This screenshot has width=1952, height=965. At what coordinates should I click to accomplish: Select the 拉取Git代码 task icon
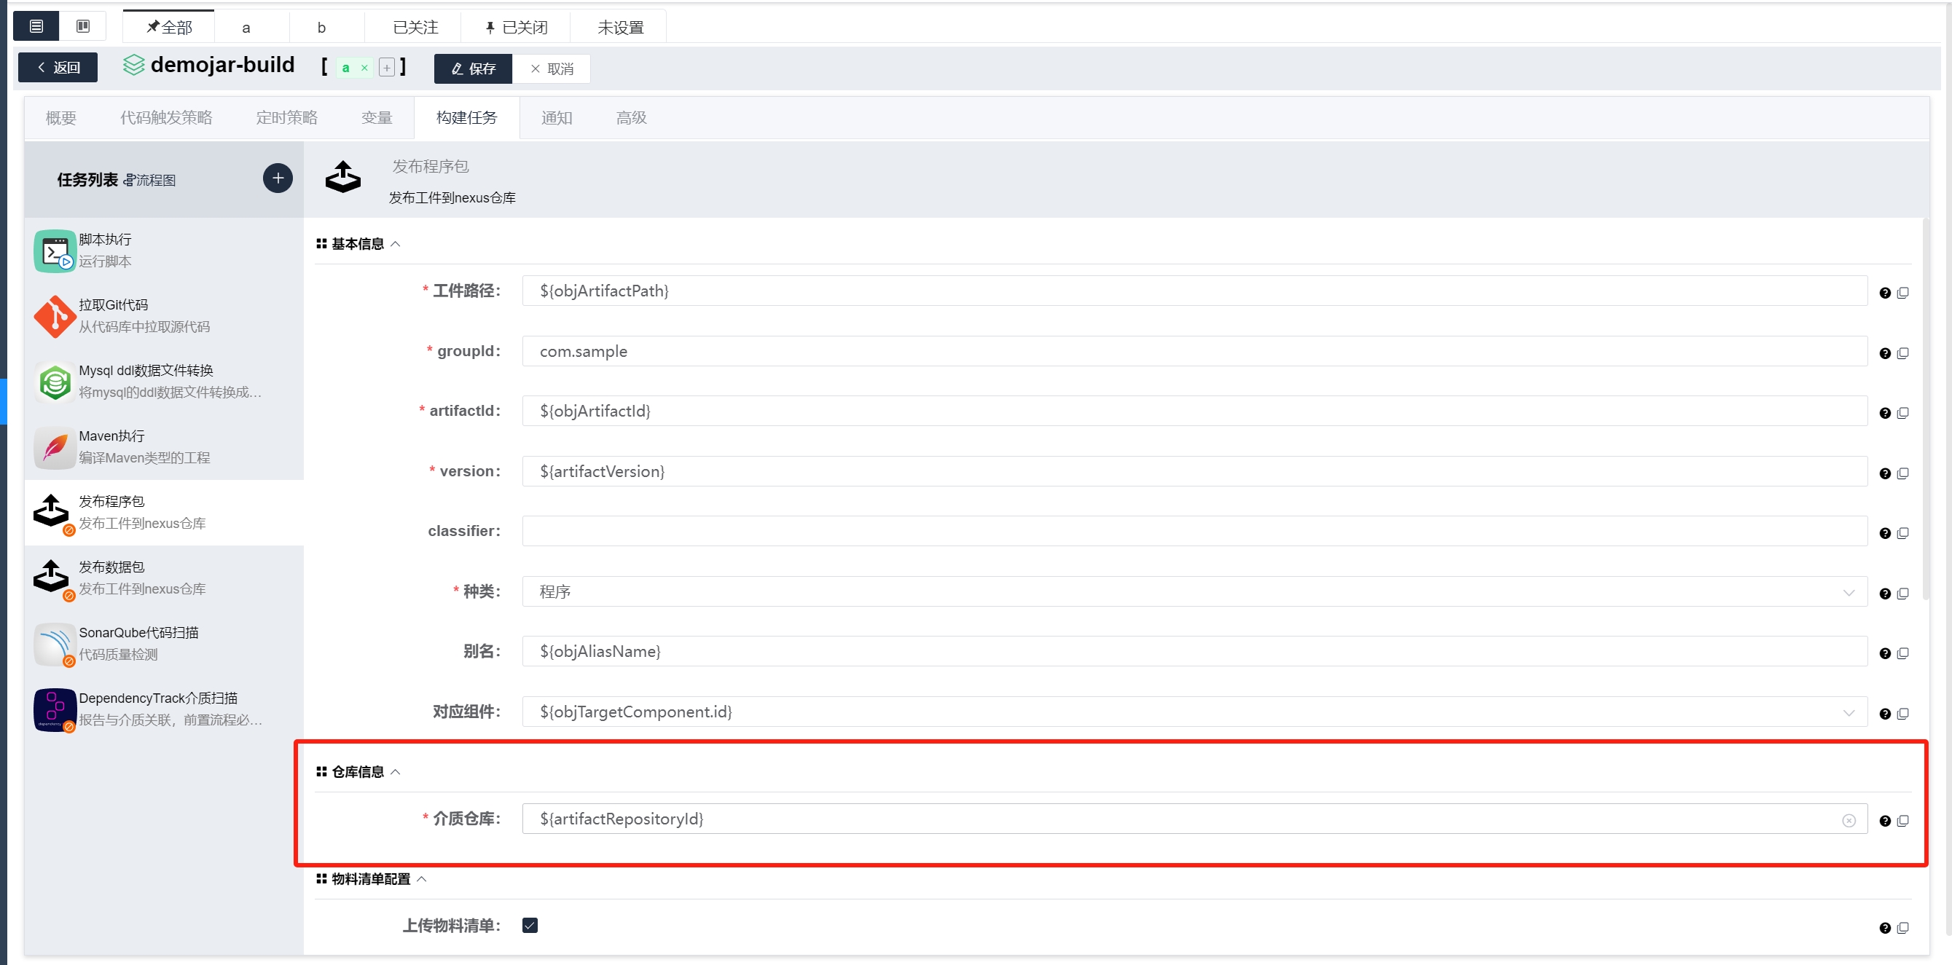pyautogui.click(x=55, y=317)
